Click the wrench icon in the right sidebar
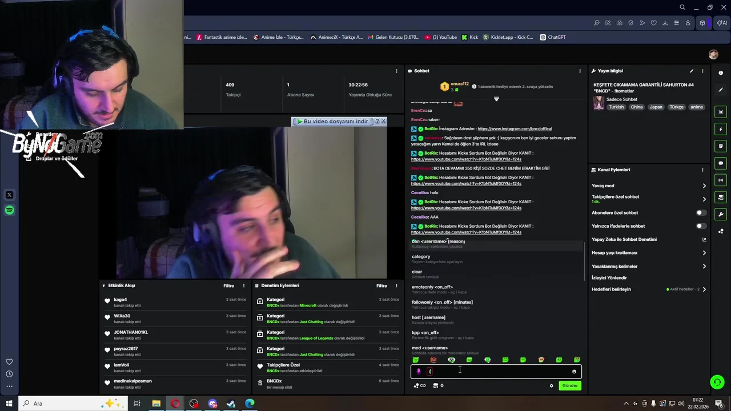The image size is (731, 411). coord(721,215)
